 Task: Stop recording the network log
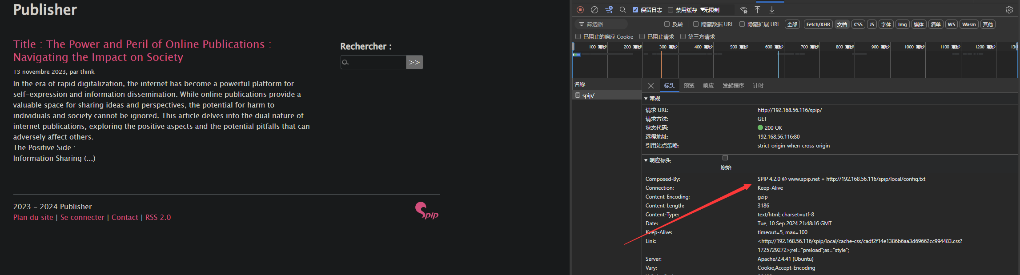(x=580, y=10)
